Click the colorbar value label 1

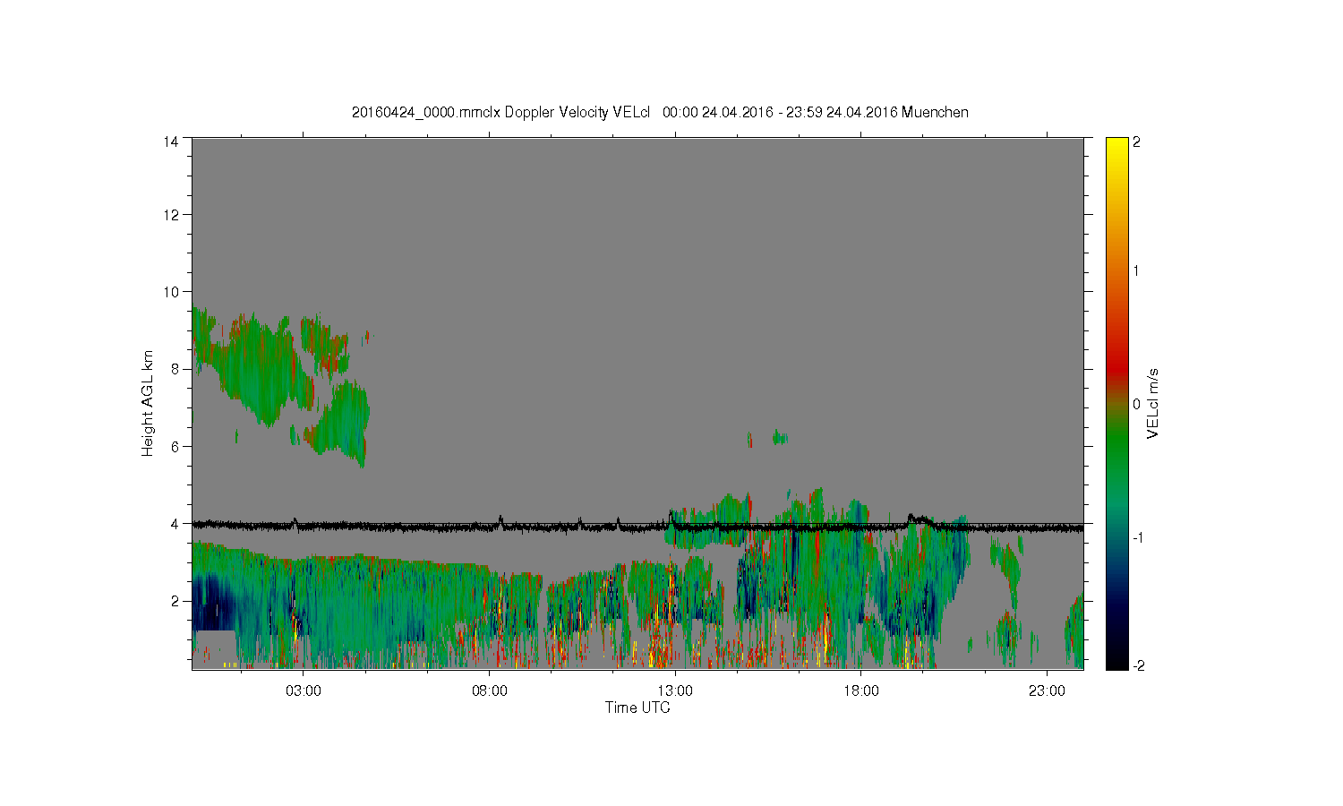click(1137, 271)
